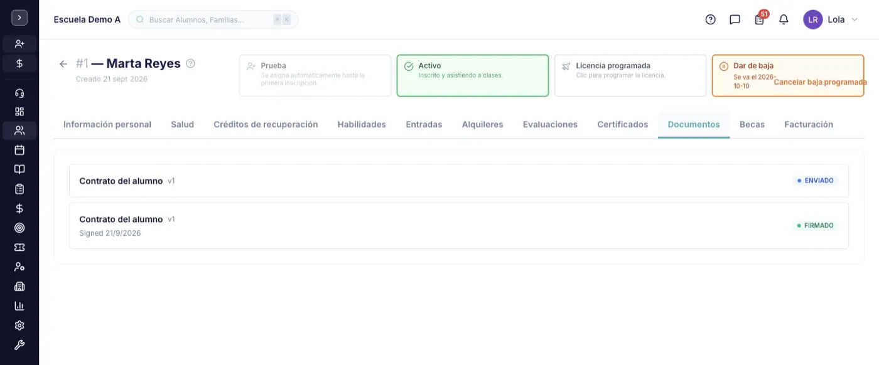
Task: Open the target bullseye icon in sidebar
Action: pyautogui.click(x=19, y=228)
